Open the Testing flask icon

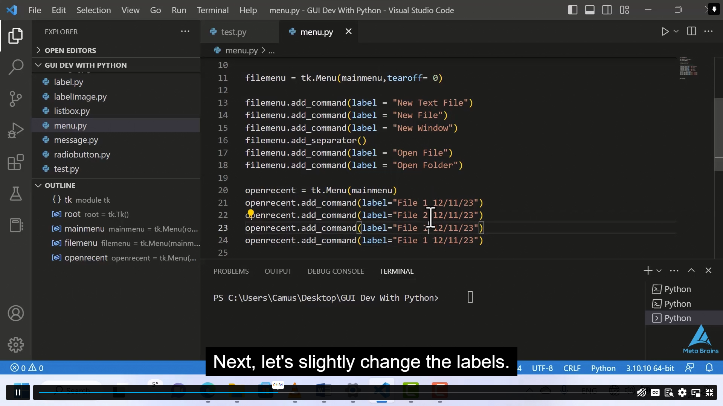coord(15,194)
